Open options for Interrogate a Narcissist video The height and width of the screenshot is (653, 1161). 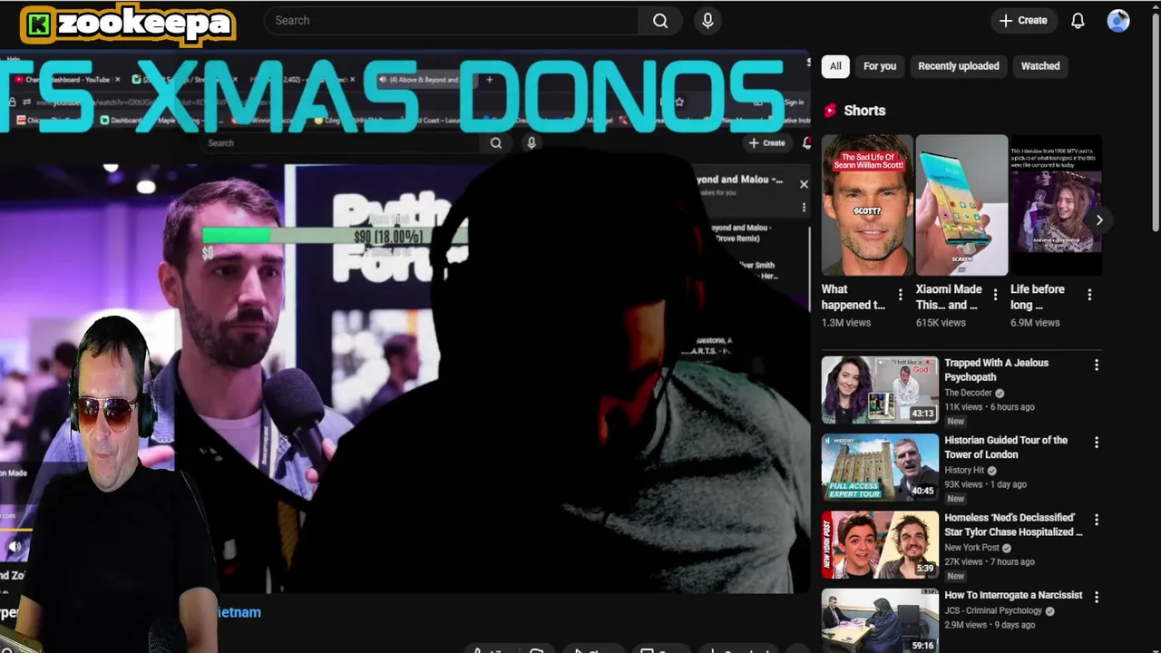click(x=1096, y=597)
